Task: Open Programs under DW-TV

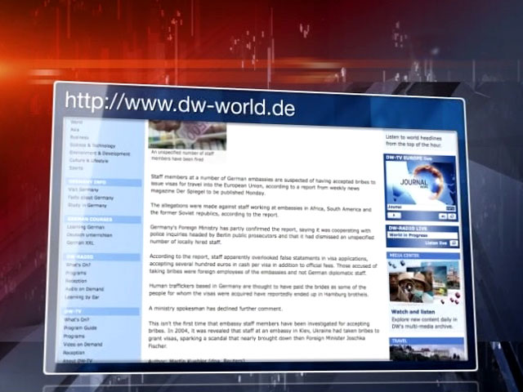Action: point(74,336)
